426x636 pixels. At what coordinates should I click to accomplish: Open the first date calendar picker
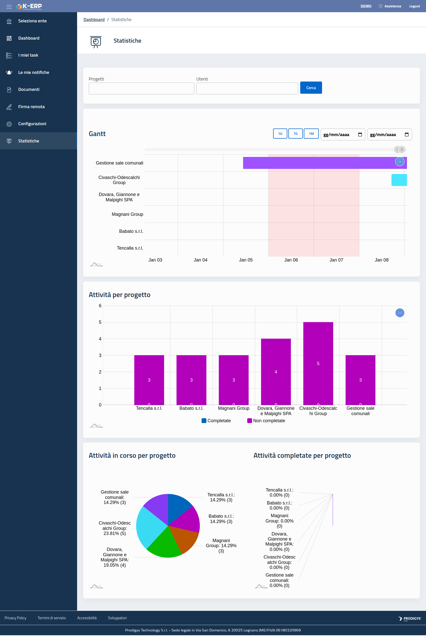360,135
